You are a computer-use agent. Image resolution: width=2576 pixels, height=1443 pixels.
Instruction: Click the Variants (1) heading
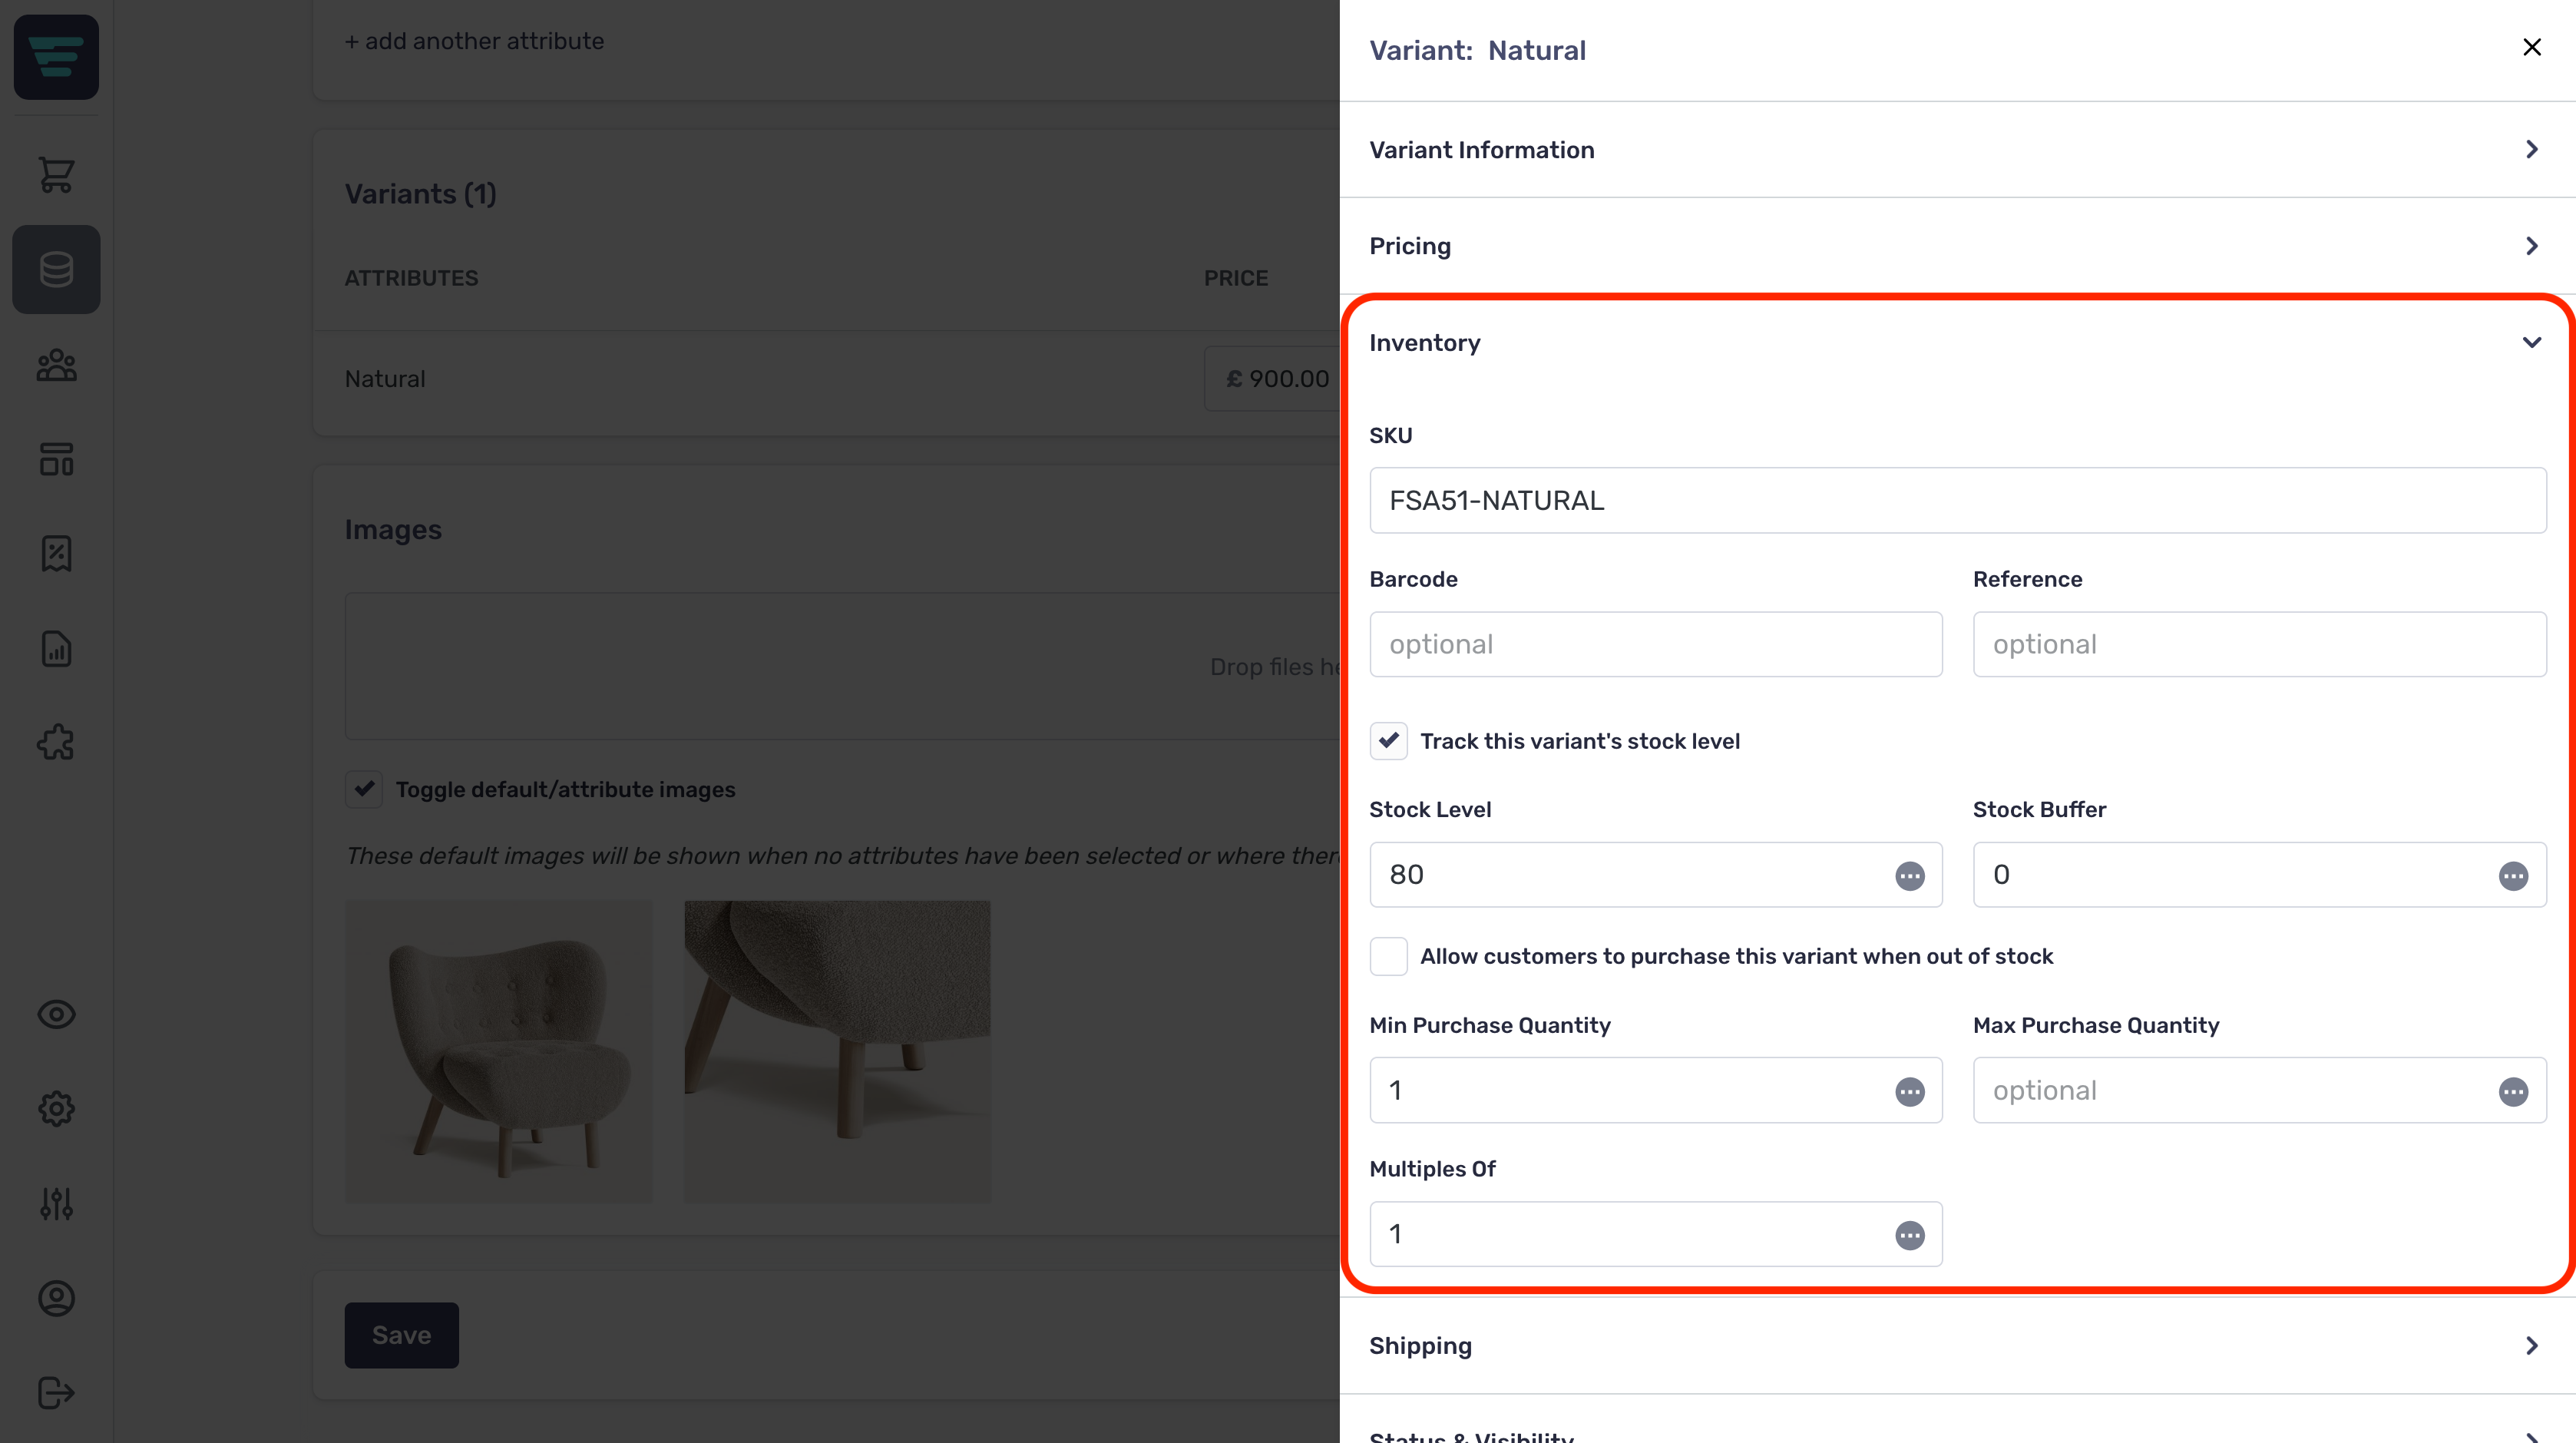click(x=420, y=194)
